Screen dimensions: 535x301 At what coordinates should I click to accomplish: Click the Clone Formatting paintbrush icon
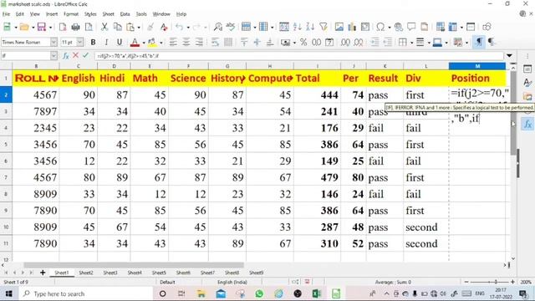coord(150,27)
